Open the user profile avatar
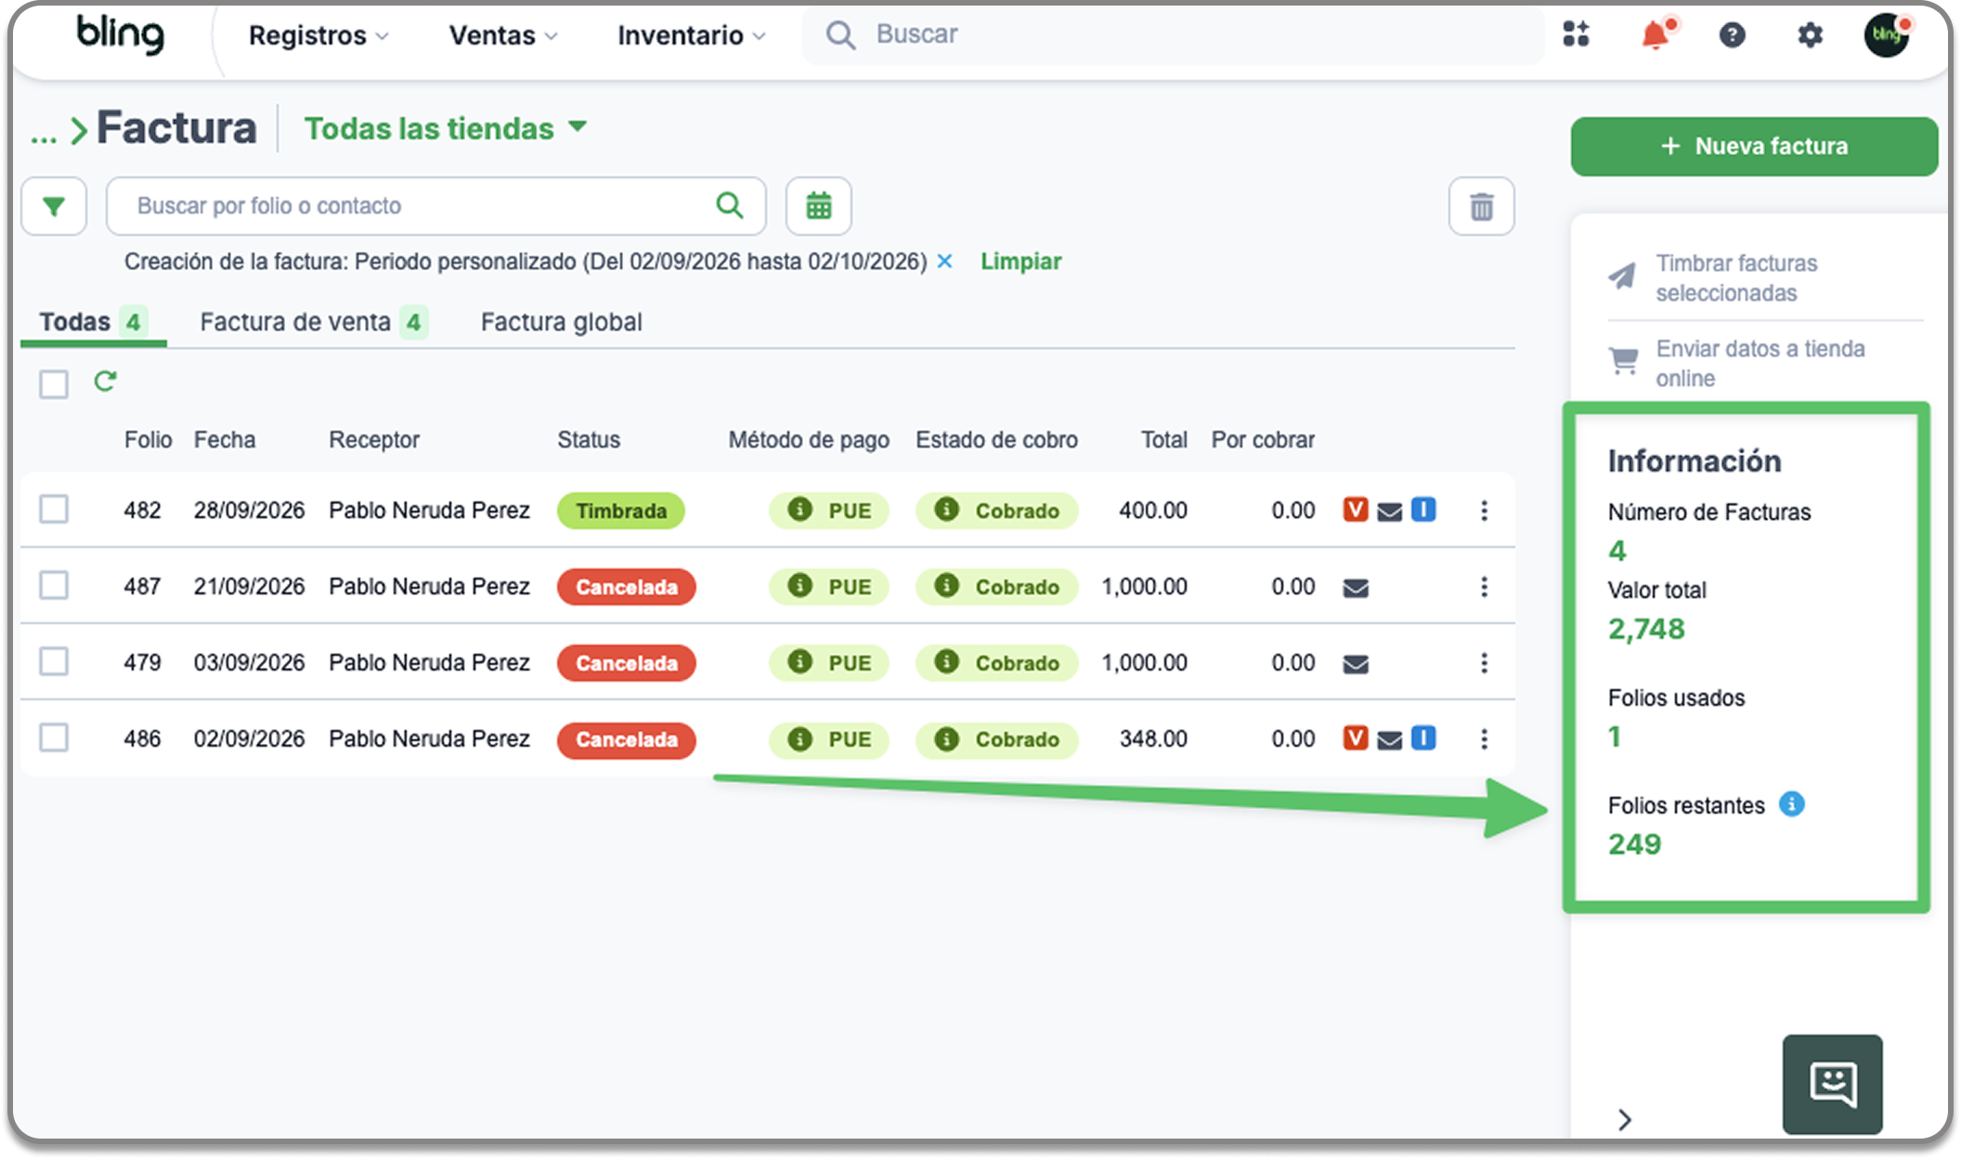This screenshot has height=1159, width=1961. [1887, 34]
